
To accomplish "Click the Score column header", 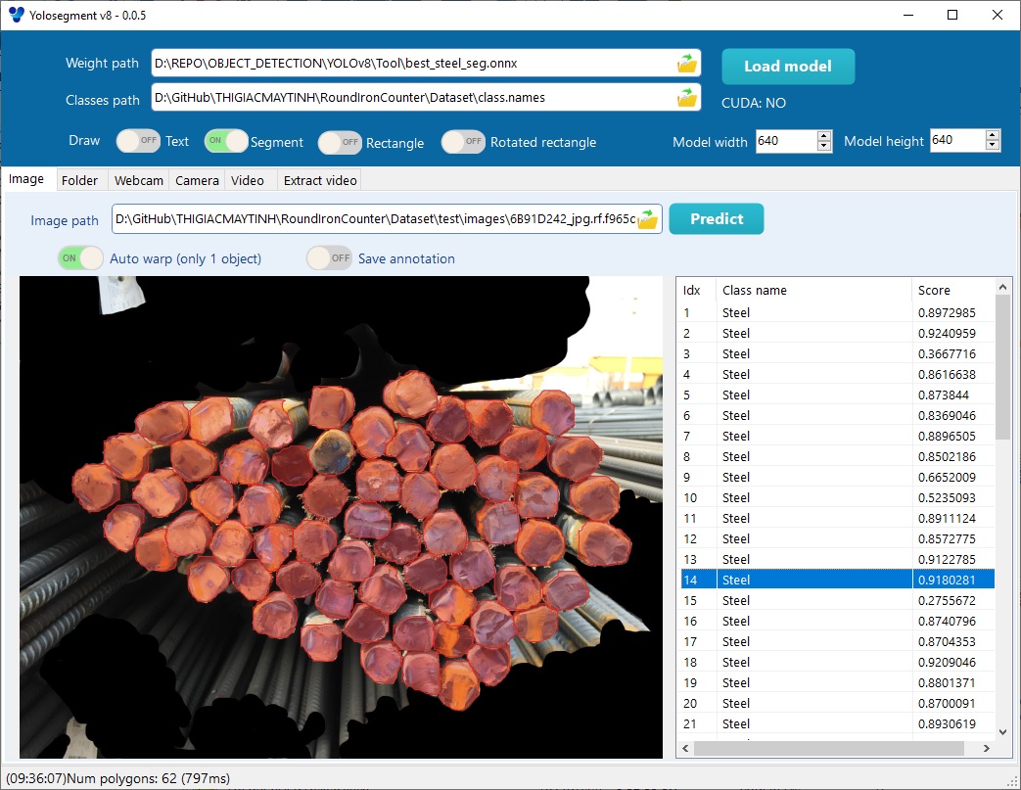I will pos(950,290).
